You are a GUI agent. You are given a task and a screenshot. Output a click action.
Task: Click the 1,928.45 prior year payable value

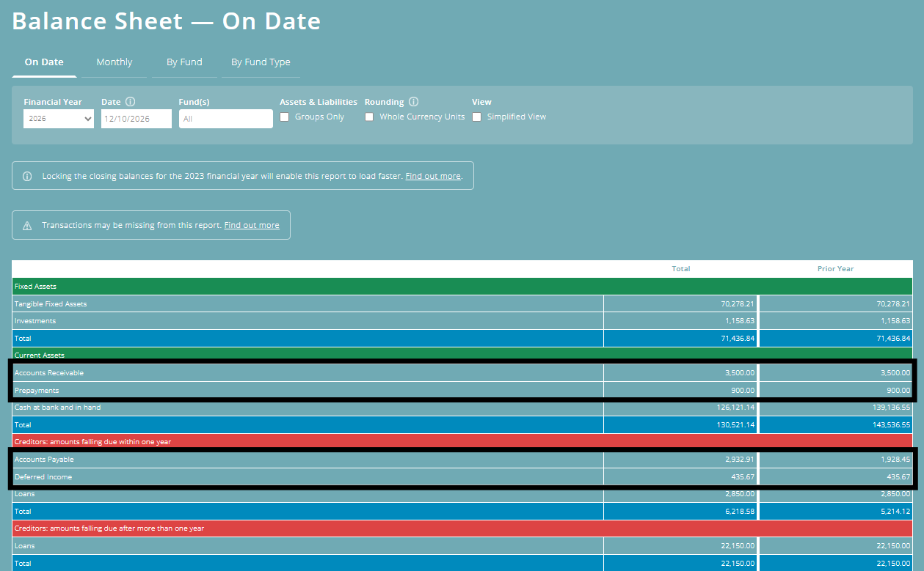pos(895,460)
